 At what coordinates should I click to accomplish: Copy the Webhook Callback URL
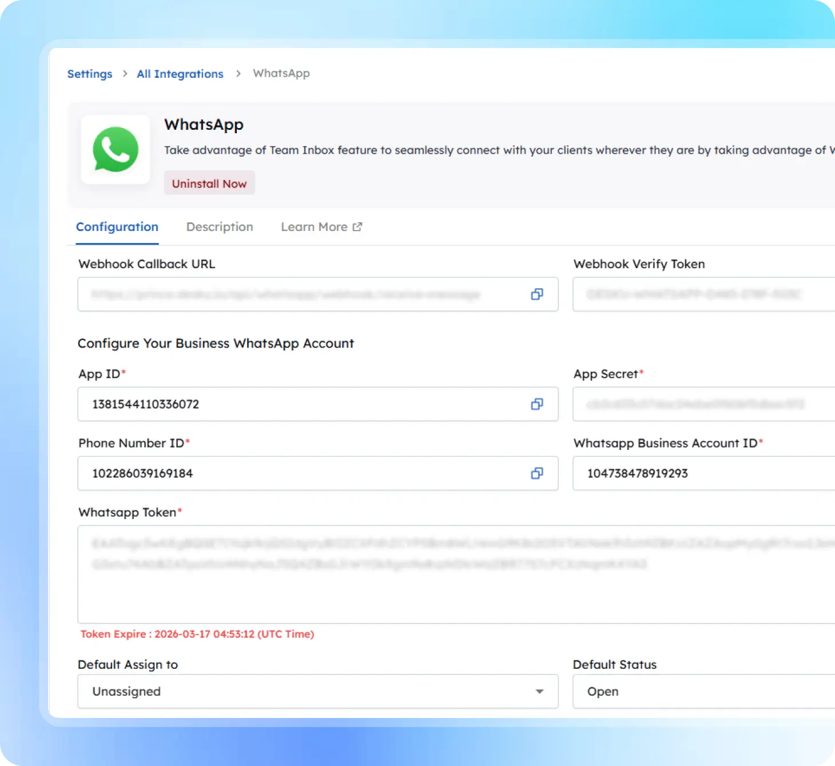click(536, 294)
